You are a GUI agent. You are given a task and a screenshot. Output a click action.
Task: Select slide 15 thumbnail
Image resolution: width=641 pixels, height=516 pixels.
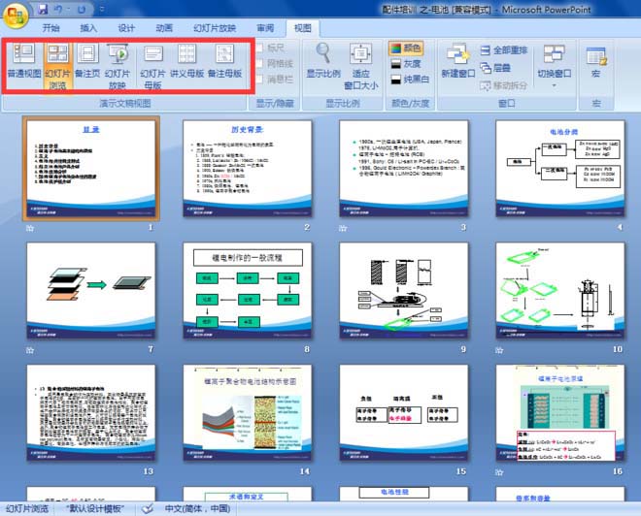pyautogui.click(x=404, y=413)
